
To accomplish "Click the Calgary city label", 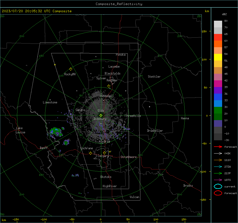I will tap(103, 156).
